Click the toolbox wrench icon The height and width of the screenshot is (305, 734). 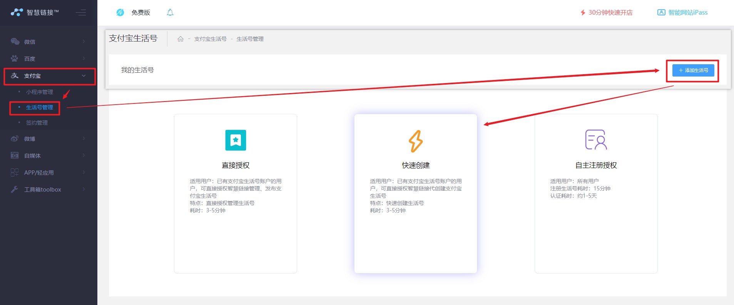point(15,189)
